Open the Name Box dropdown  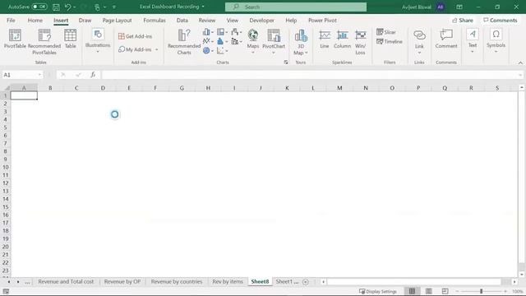(39, 75)
